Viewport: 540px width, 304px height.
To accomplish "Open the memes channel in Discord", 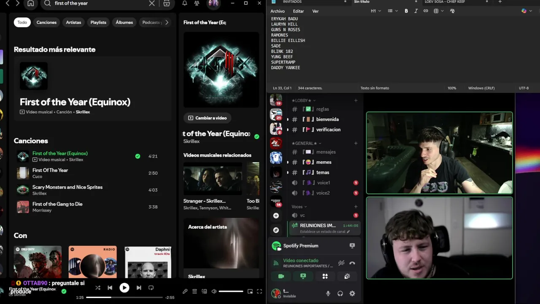I will pos(324,162).
